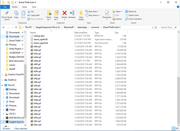The width and height of the screenshot is (180, 131).
Task: Click Invert selection
Action: [133, 19]
